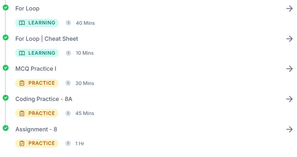The width and height of the screenshot is (297, 157).
Task: Click green check beside Coding Practice - 8A
Action: tap(6, 98)
